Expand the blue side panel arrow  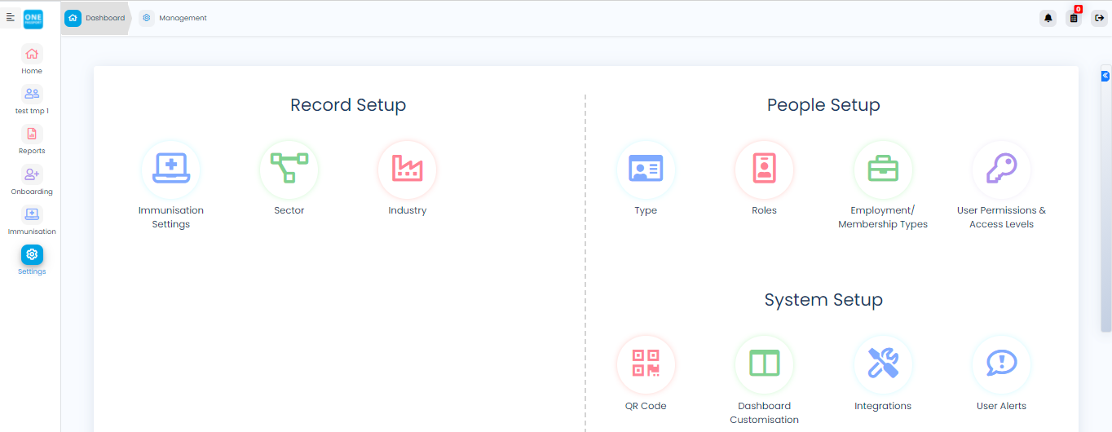coord(1105,76)
